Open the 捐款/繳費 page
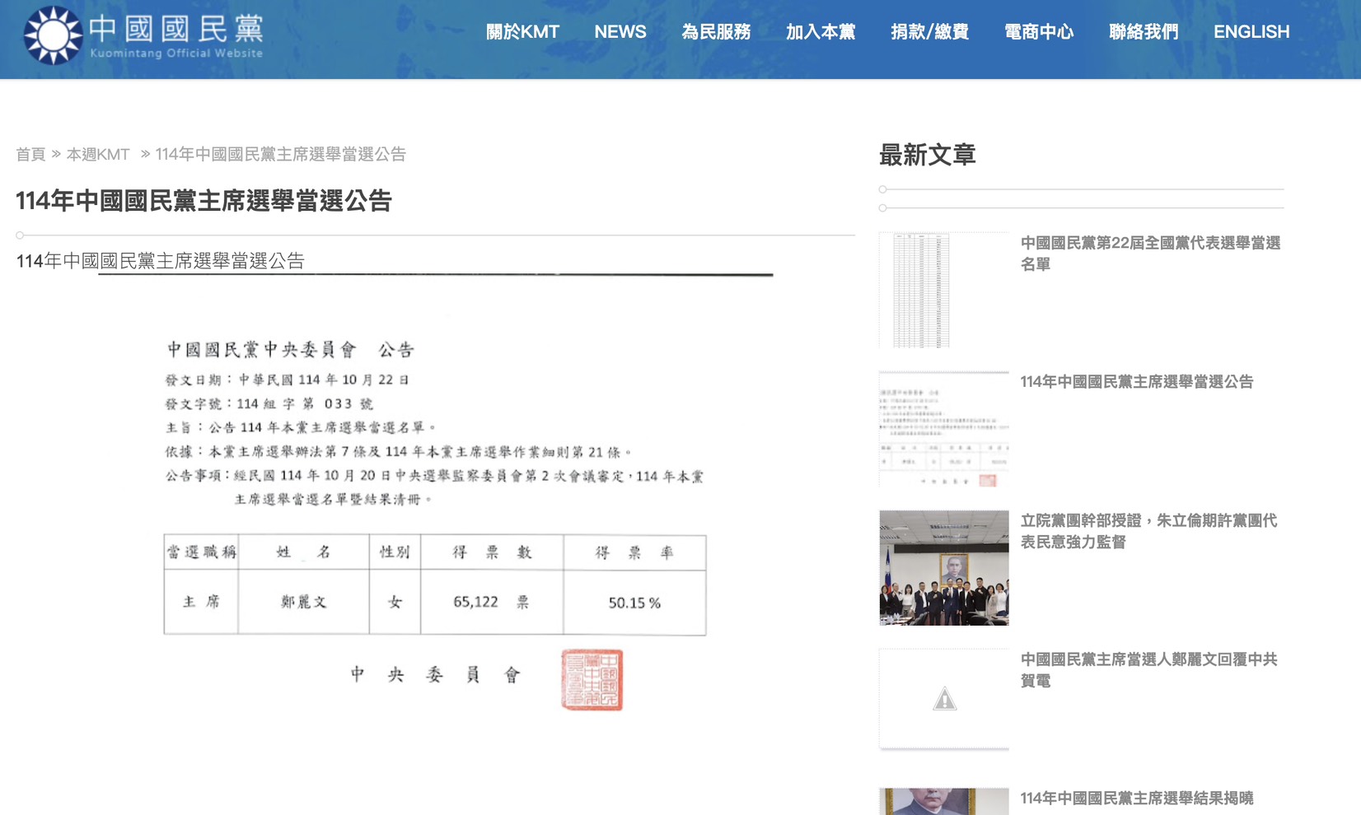 click(929, 32)
